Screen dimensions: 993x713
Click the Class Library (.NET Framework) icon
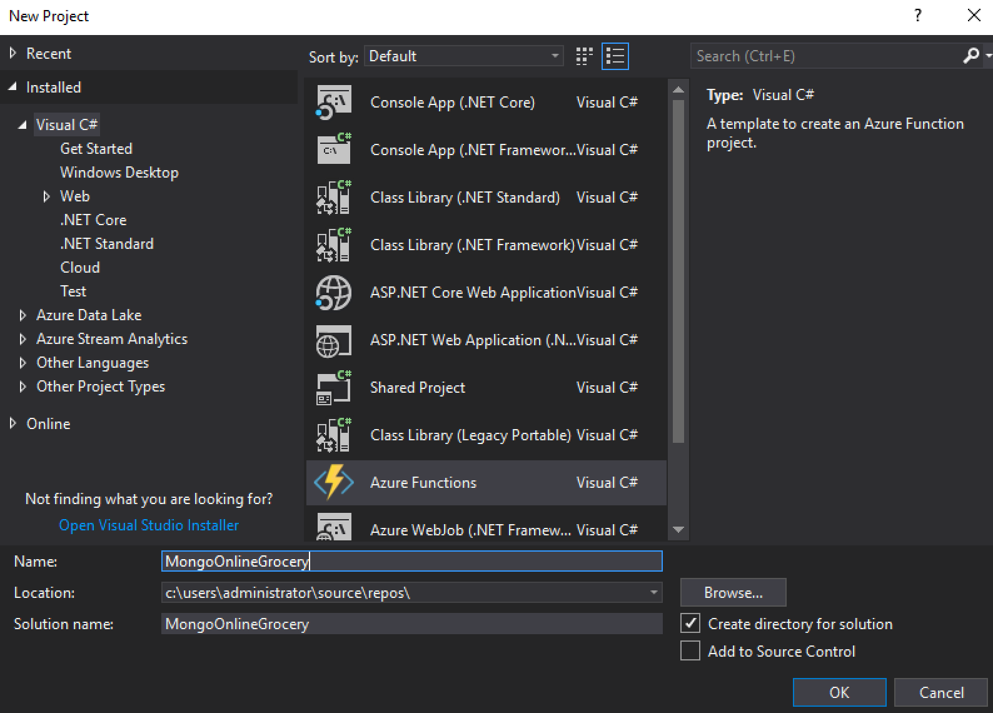pyautogui.click(x=334, y=245)
